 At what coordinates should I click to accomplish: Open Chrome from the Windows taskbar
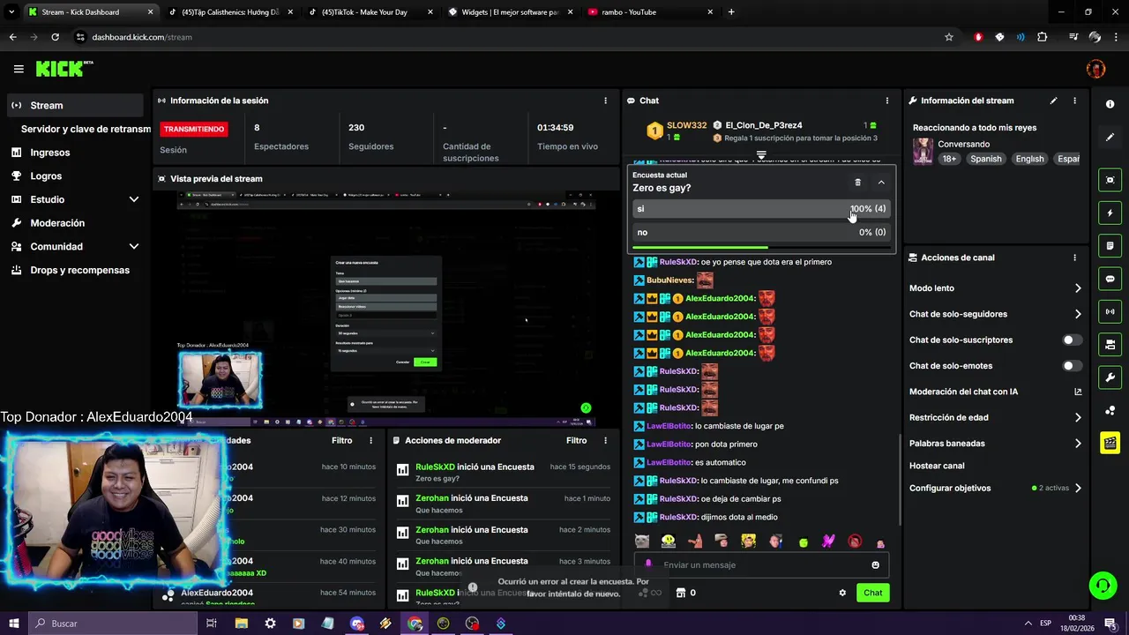(415, 624)
